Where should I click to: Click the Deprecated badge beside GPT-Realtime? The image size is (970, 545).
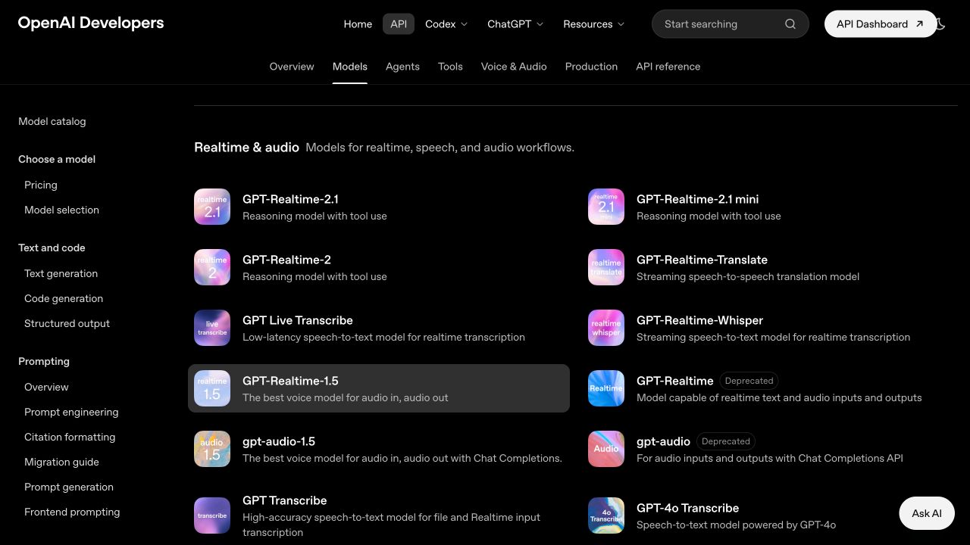(749, 381)
